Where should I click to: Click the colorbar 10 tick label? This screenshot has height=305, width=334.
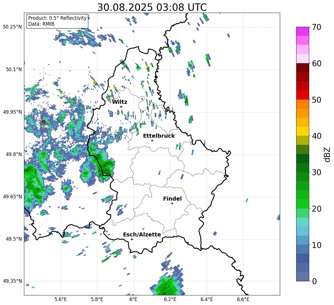(317, 245)
